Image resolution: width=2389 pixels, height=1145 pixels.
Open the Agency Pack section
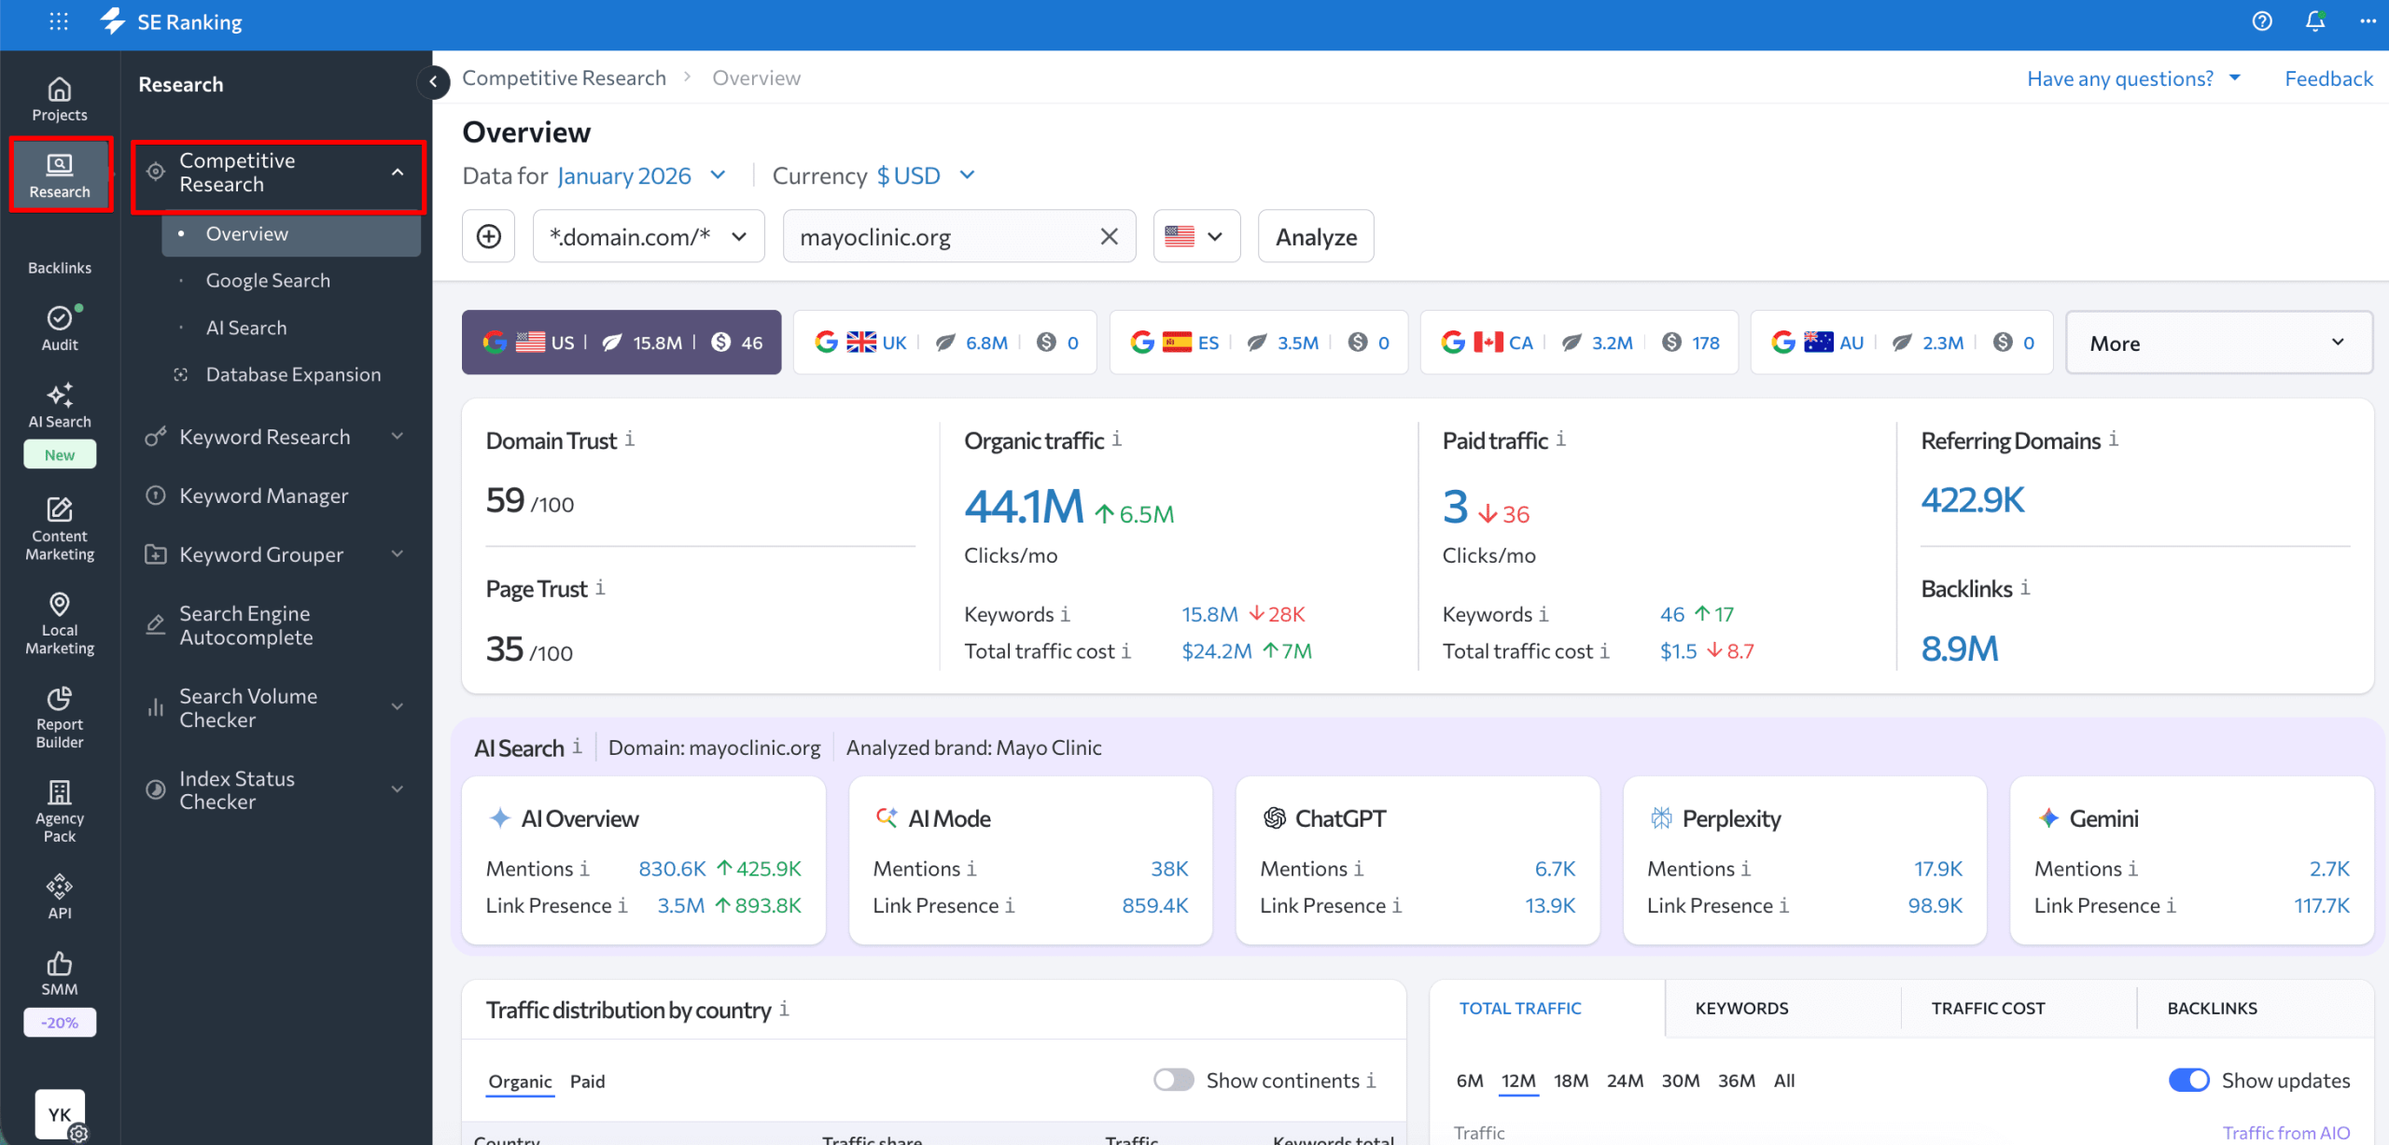pos(59,807)
